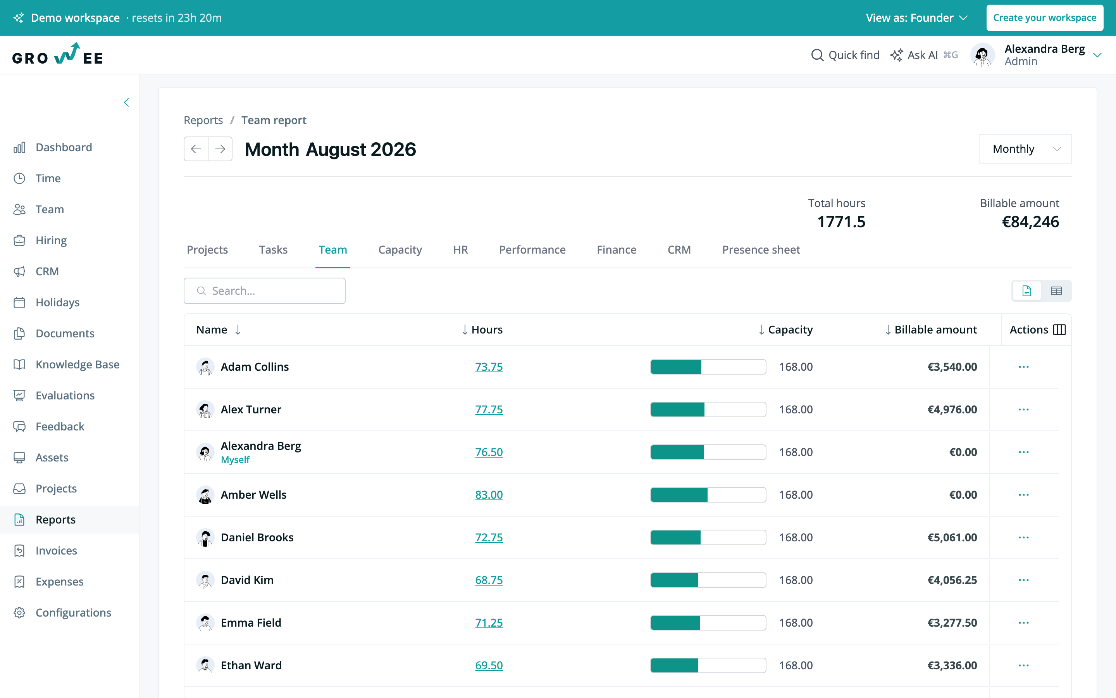The width and height of the screenshot is (1116, 698).
Task: Open the Team people icon
Action: (19, 209)
